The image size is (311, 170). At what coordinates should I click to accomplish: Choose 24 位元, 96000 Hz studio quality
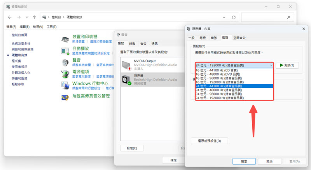tap(234, 94)
